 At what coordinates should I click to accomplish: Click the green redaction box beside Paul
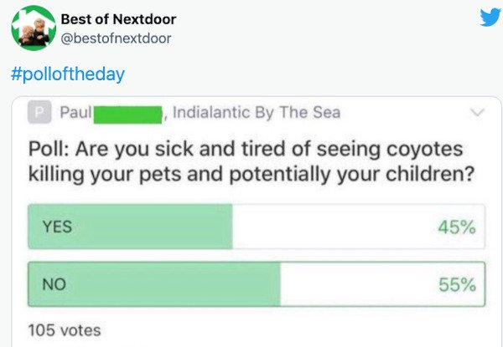127,115
